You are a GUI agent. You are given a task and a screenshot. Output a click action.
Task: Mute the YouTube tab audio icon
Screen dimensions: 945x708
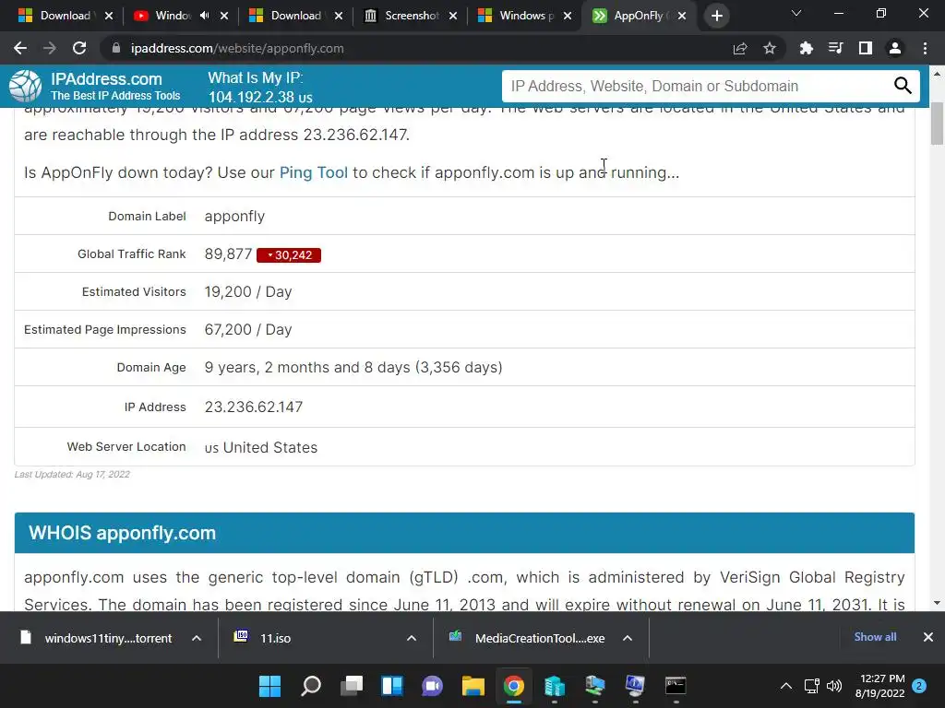tap(205, 16)
